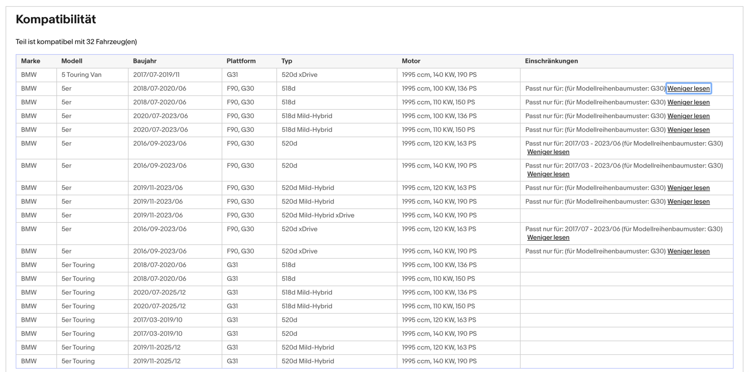Image resolution: width=749 pixels, height=372 pixels.
Task: Click 'Weniger lesen' in 518d 110 KW 2018/07 row
Action: point(688,102)
